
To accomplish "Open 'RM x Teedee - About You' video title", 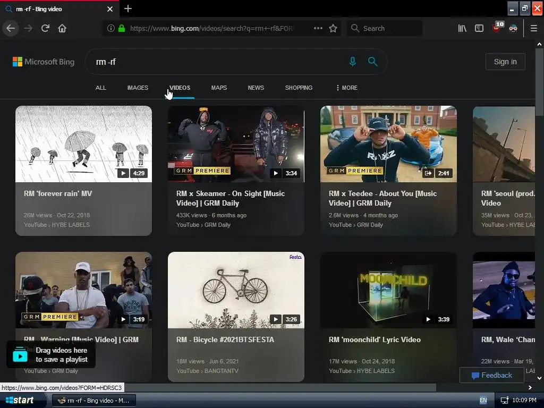I will 382,199.
